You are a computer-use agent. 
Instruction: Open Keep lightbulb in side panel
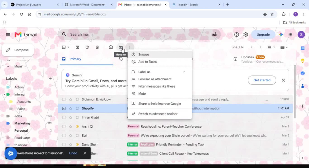(x=303, y=61)
